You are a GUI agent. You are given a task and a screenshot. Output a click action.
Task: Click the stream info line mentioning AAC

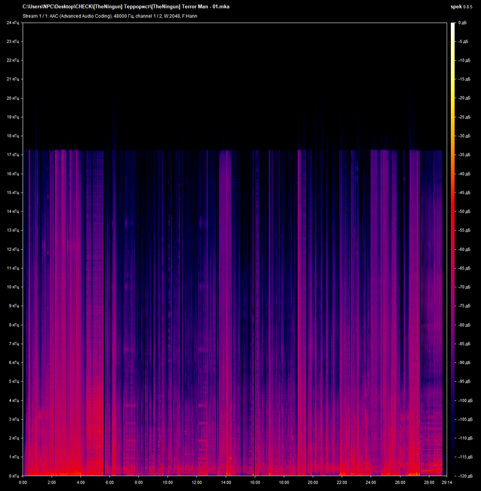coord(110,16)
